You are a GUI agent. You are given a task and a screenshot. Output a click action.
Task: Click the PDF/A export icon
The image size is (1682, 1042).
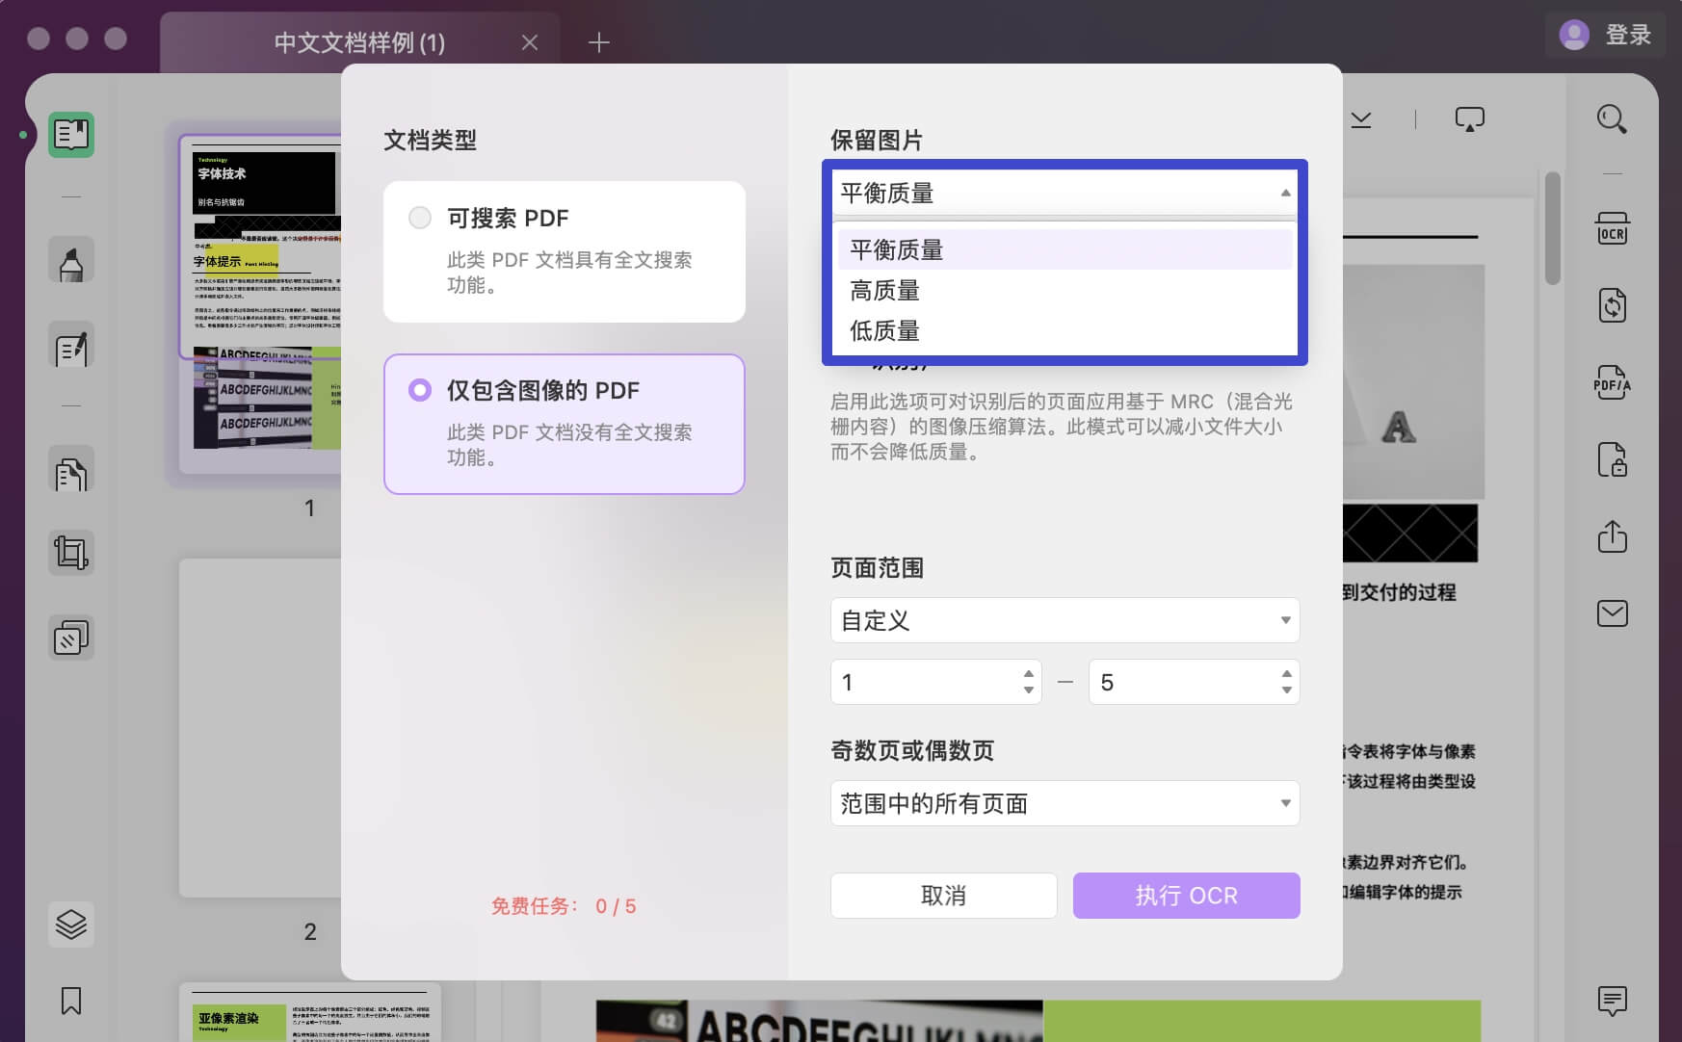pos(1612,382)
